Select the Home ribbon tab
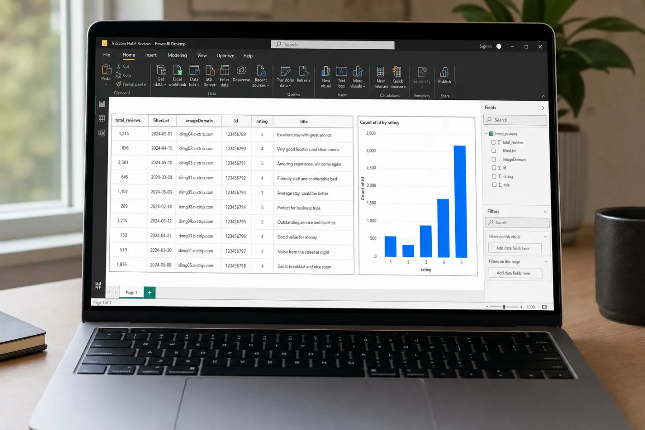 (x=129, y=55)
